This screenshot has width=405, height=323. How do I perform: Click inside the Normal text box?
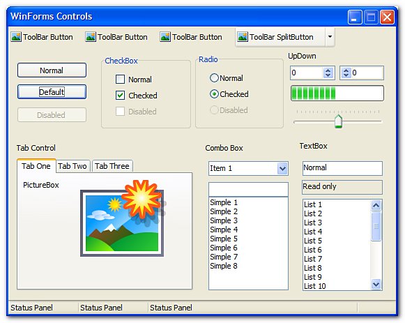click(x=342, y=168)
